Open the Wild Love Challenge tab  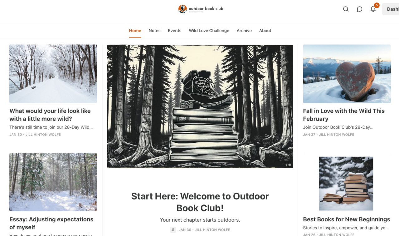click(x=209, y=31)
